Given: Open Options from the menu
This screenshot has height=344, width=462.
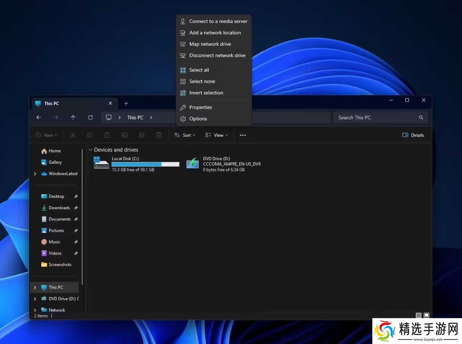Looking at the screenshot, I should click(198, 119).
